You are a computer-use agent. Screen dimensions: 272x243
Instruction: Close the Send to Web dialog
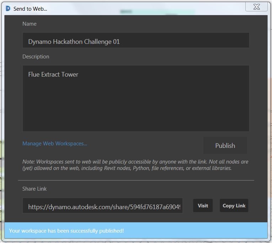pyautogui.click(x=256, y=7)
